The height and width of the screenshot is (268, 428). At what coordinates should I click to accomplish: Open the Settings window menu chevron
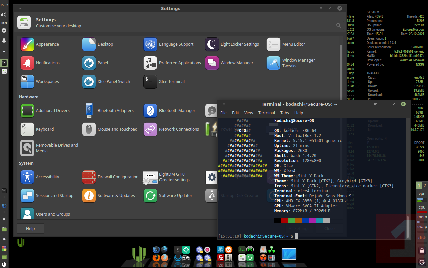pyautogui.click(x=21, y=8)
